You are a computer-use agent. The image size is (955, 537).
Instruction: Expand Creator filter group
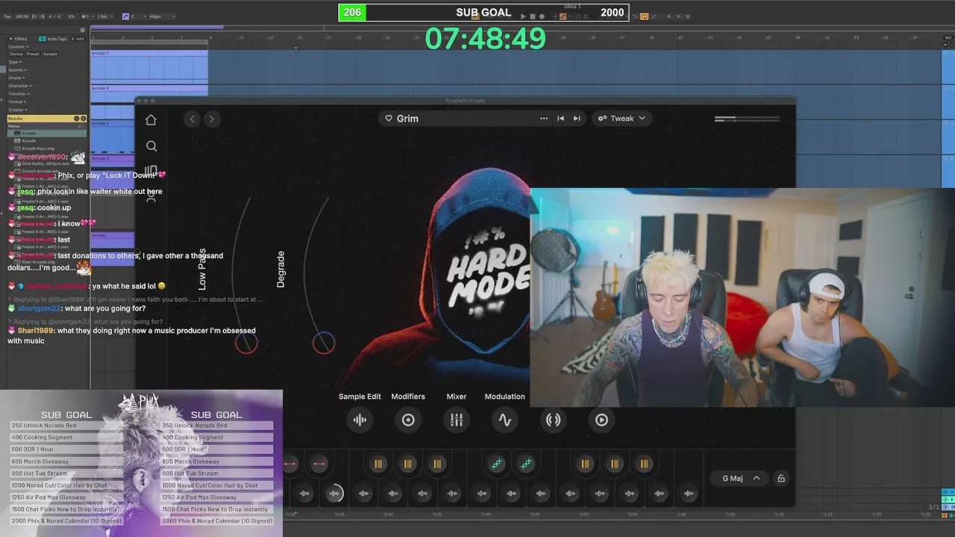(x=18, y=110)
